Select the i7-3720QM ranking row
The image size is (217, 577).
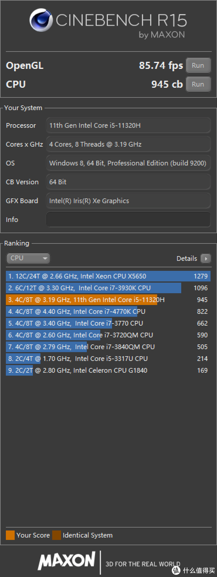(x=108, y=335)
